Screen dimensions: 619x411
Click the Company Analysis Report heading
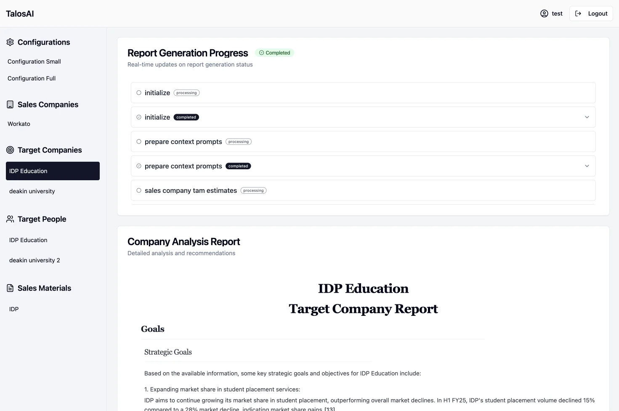[x=183, y=242]
